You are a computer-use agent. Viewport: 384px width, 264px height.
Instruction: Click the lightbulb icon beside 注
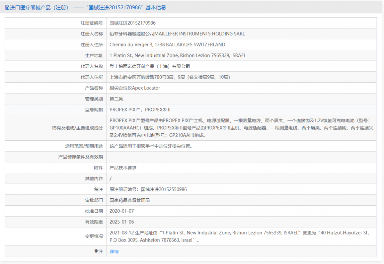coord(96,252)
